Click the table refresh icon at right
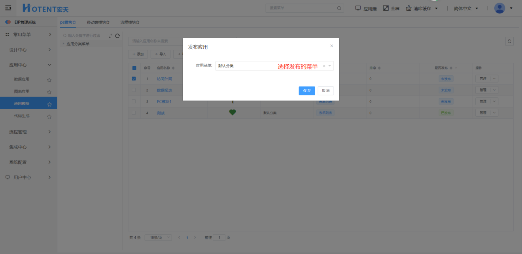The width and height of the screenshot is (522, 254). (x=509, y=41)
